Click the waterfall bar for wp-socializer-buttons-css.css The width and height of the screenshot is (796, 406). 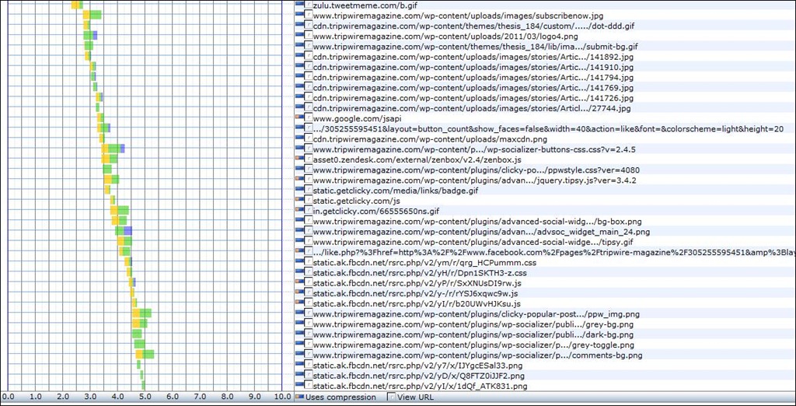tap(113, 149)
